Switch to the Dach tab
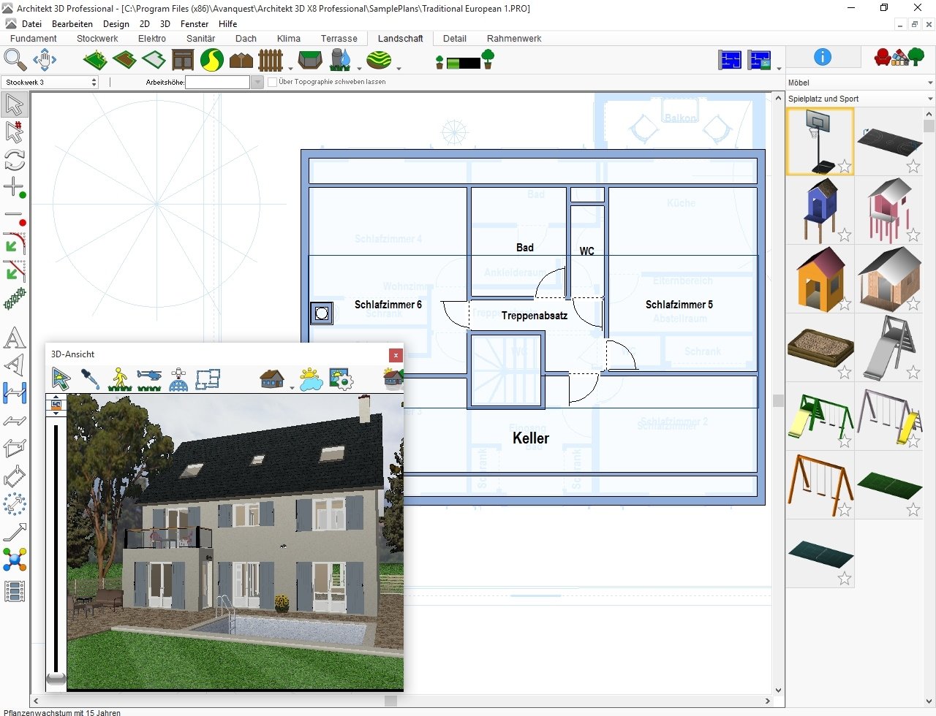936x716 pixels. pyautogui.click(x=246, y=39)
